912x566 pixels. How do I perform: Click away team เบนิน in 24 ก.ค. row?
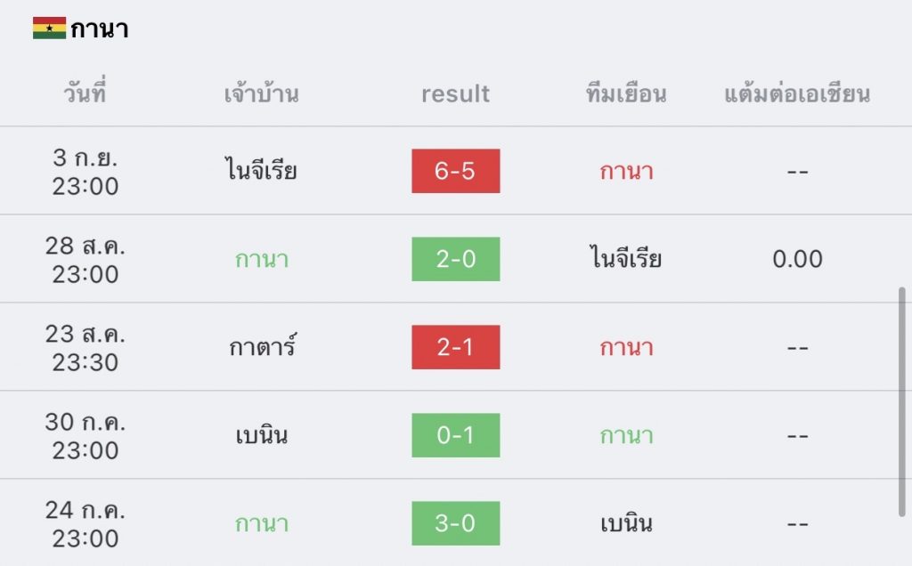coord(626,523)
